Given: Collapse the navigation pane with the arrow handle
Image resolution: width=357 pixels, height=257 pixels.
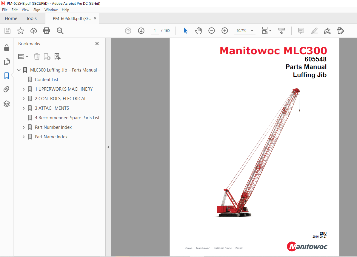Looking at the screenshot, I should tap(108, 147).
